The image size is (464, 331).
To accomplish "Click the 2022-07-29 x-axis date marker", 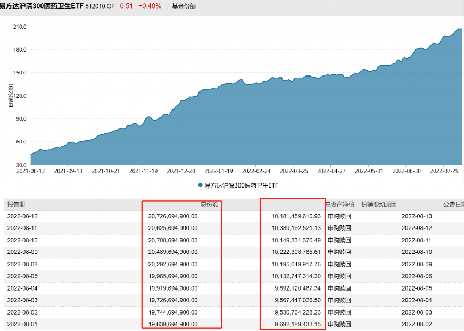I will pyautogui.click(x=444, y=171).
